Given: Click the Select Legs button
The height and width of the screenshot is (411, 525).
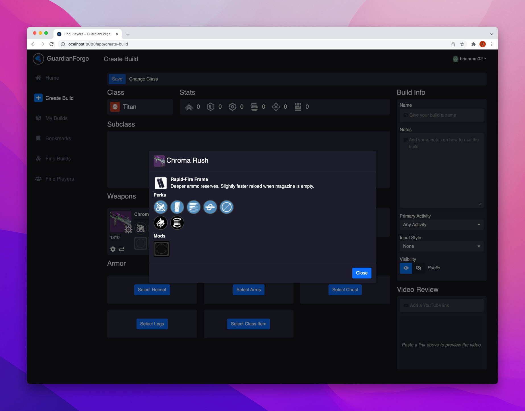Looking at the screenshot, I should point(152,324).
